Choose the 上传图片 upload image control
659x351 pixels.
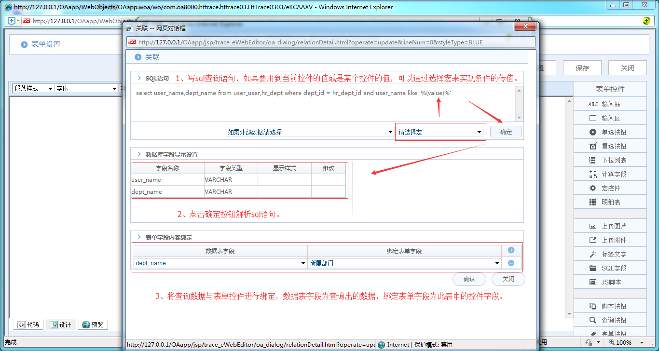click(610, 226)
